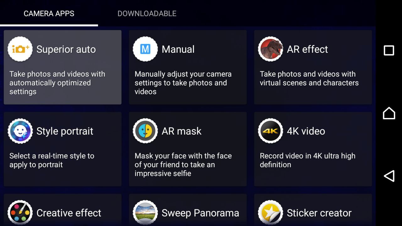The width and height of the screenshot is (402, 226).
Task: Select the Camera Apps tab
Action: 49,13
